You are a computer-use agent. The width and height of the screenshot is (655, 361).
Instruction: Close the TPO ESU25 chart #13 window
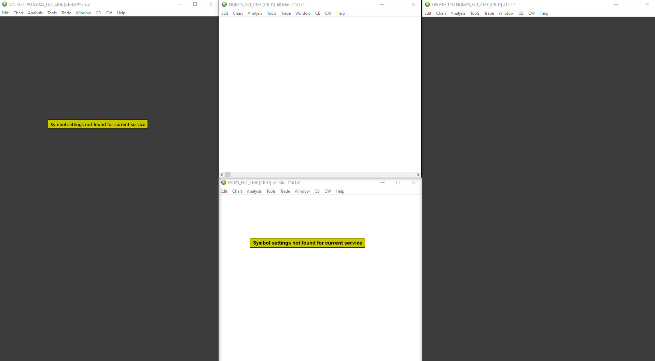[211, 4]
